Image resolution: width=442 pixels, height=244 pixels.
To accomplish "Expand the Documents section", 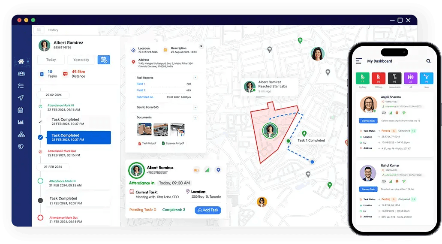I will (195, 117).
